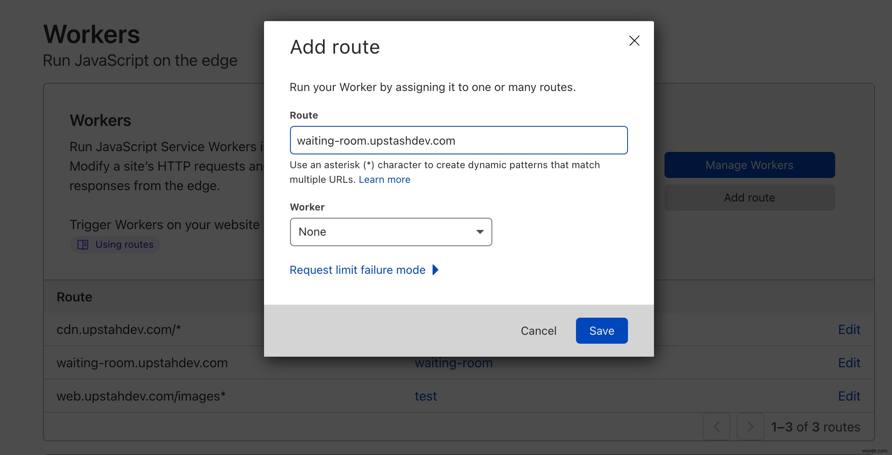Click the previous page arrow in routes pagination
This screenshot has width=892, height=455.
pyautogui.click(x=717, y=427)
